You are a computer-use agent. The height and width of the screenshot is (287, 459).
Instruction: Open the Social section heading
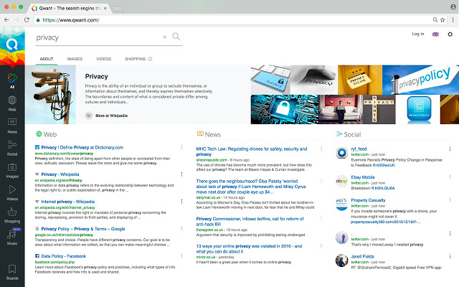(x=349, y=134)
